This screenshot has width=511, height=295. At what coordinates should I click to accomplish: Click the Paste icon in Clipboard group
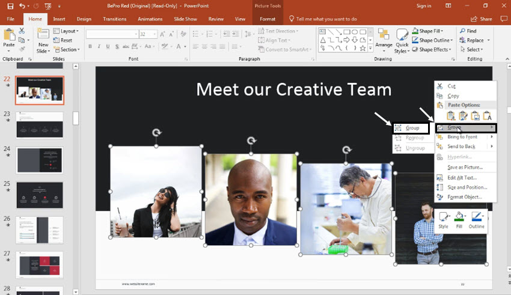pos(9,37)
